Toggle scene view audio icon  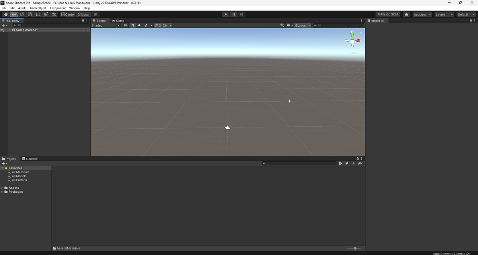(x=139, y=25)
